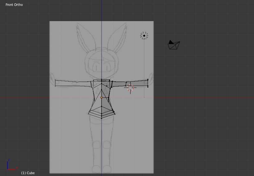Click the orange origin point of mesh
254x176 pixels.
coord(101,97)
